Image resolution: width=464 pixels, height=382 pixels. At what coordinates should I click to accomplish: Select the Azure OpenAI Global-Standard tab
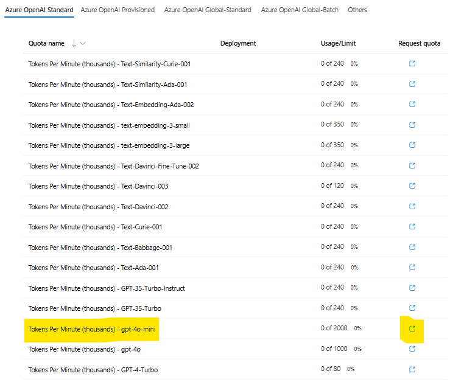(x=208, y=10)
